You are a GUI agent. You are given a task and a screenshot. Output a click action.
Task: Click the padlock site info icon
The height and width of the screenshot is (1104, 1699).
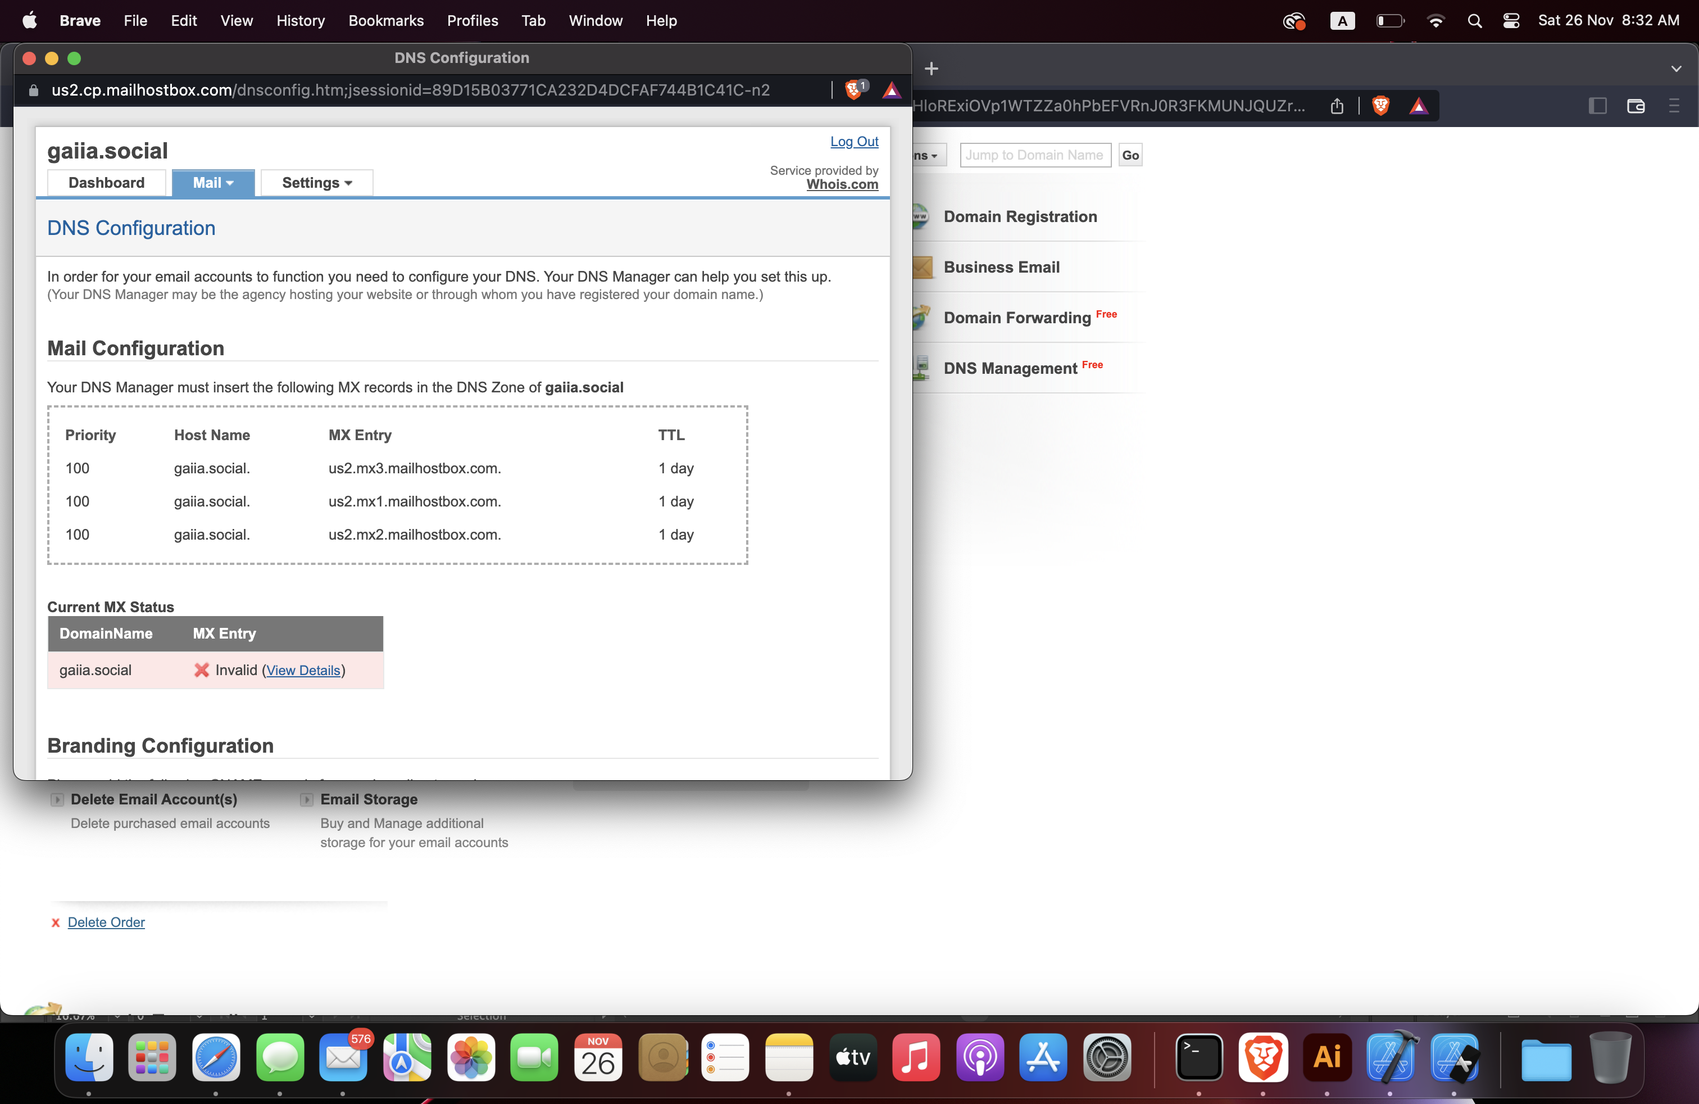click(33, 91)
